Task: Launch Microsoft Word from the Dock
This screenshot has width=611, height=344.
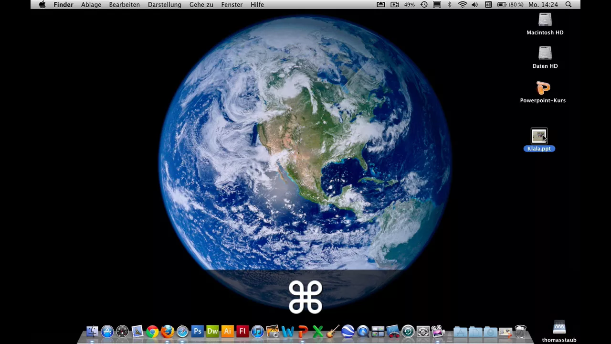Action: pos(288,331)
